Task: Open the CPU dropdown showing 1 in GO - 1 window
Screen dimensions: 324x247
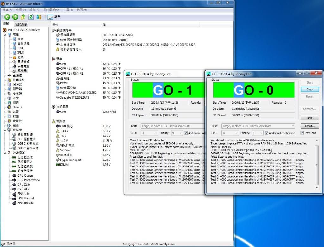Action: [149, 133]
